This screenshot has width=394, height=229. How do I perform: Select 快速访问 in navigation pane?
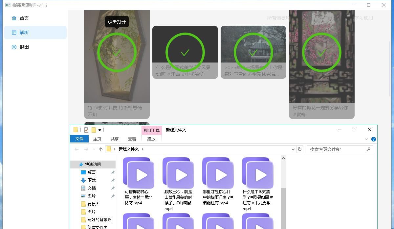[x=93, y=164]
